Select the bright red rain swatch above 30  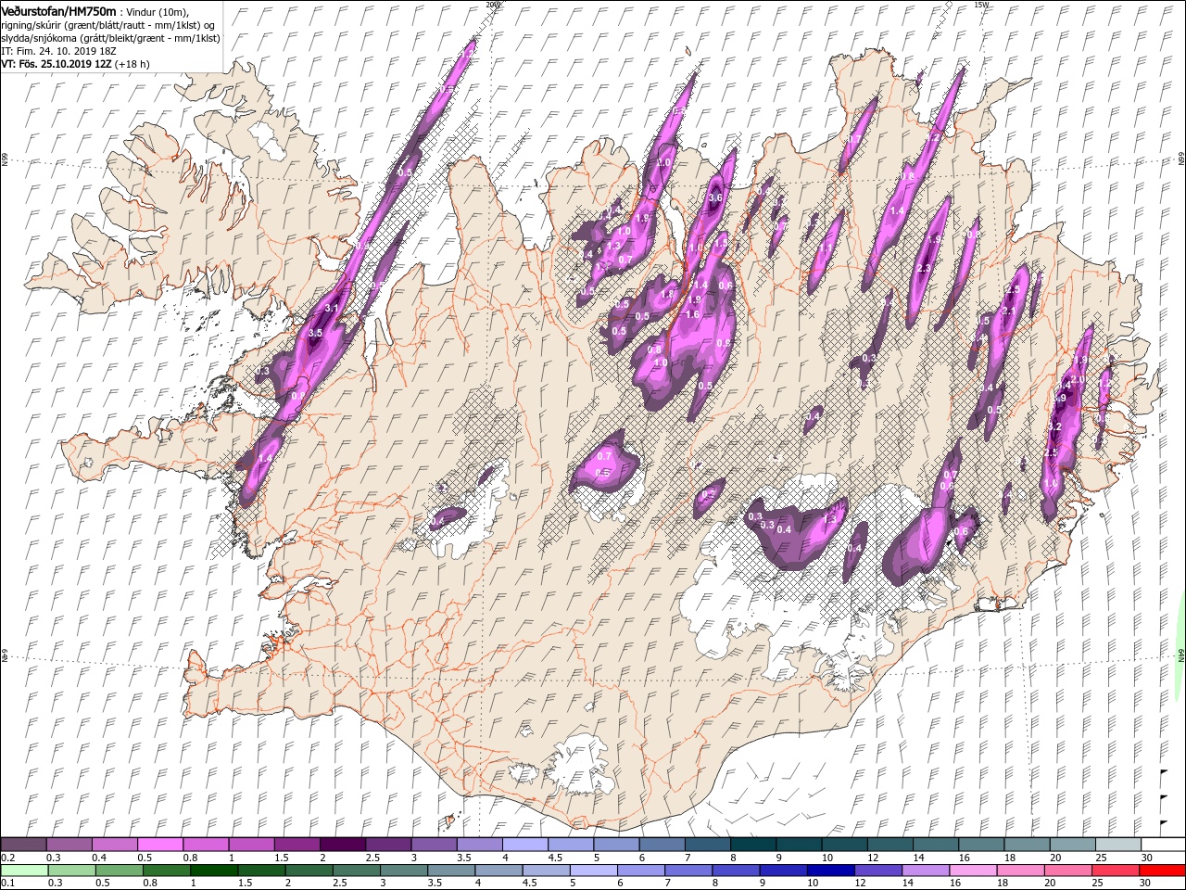(1162, 871)
